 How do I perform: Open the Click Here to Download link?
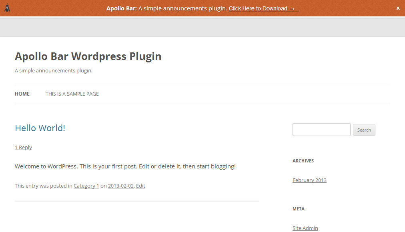[x=263, y=8]
